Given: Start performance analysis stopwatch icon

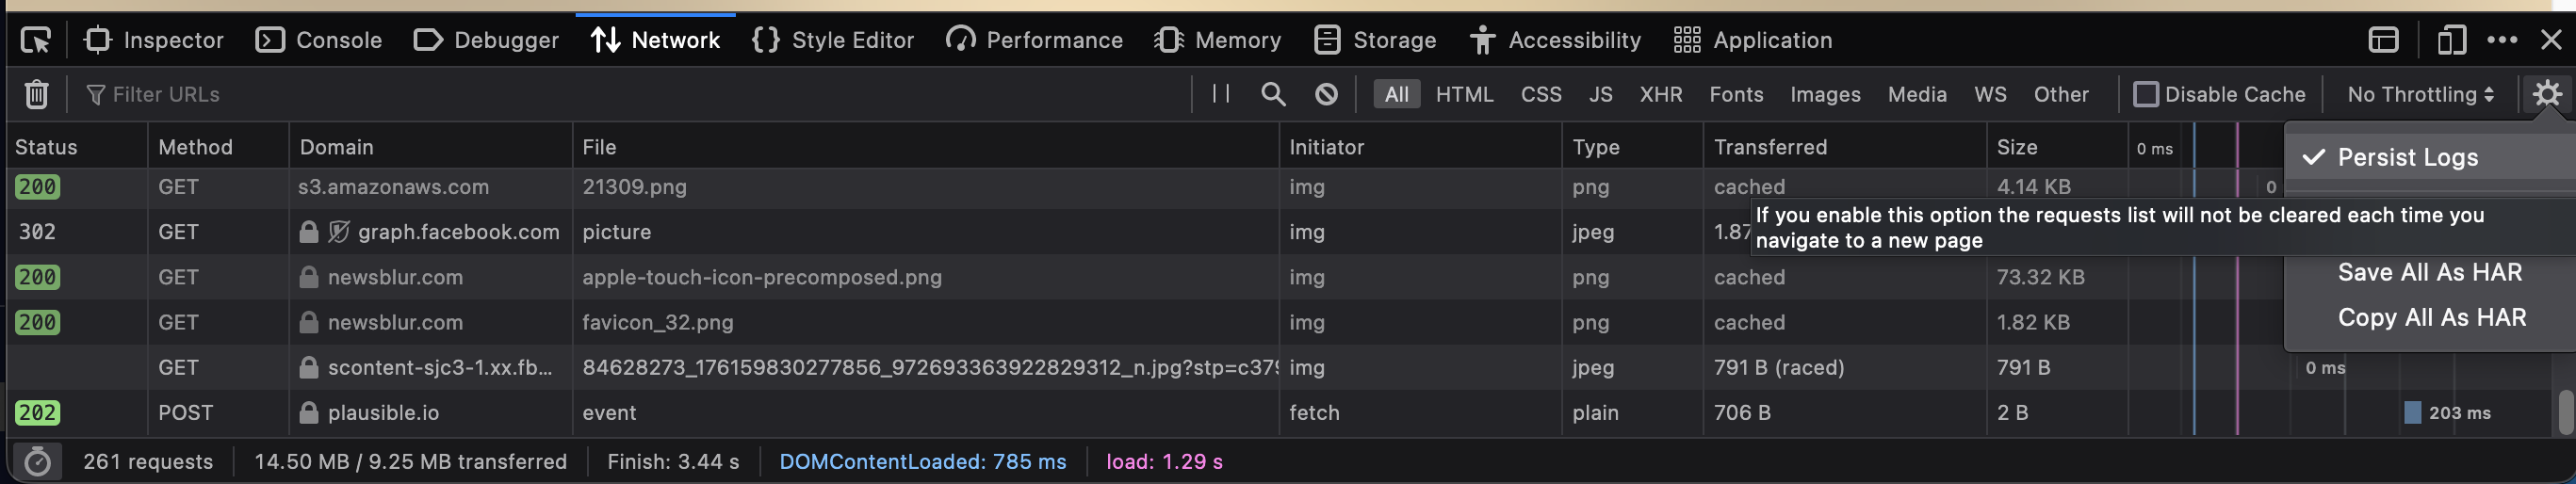Looking at the screenshot, I should (37, 462).
